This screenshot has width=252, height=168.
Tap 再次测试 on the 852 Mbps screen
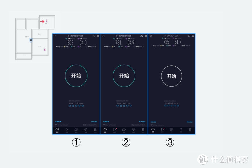click(94, 122)
